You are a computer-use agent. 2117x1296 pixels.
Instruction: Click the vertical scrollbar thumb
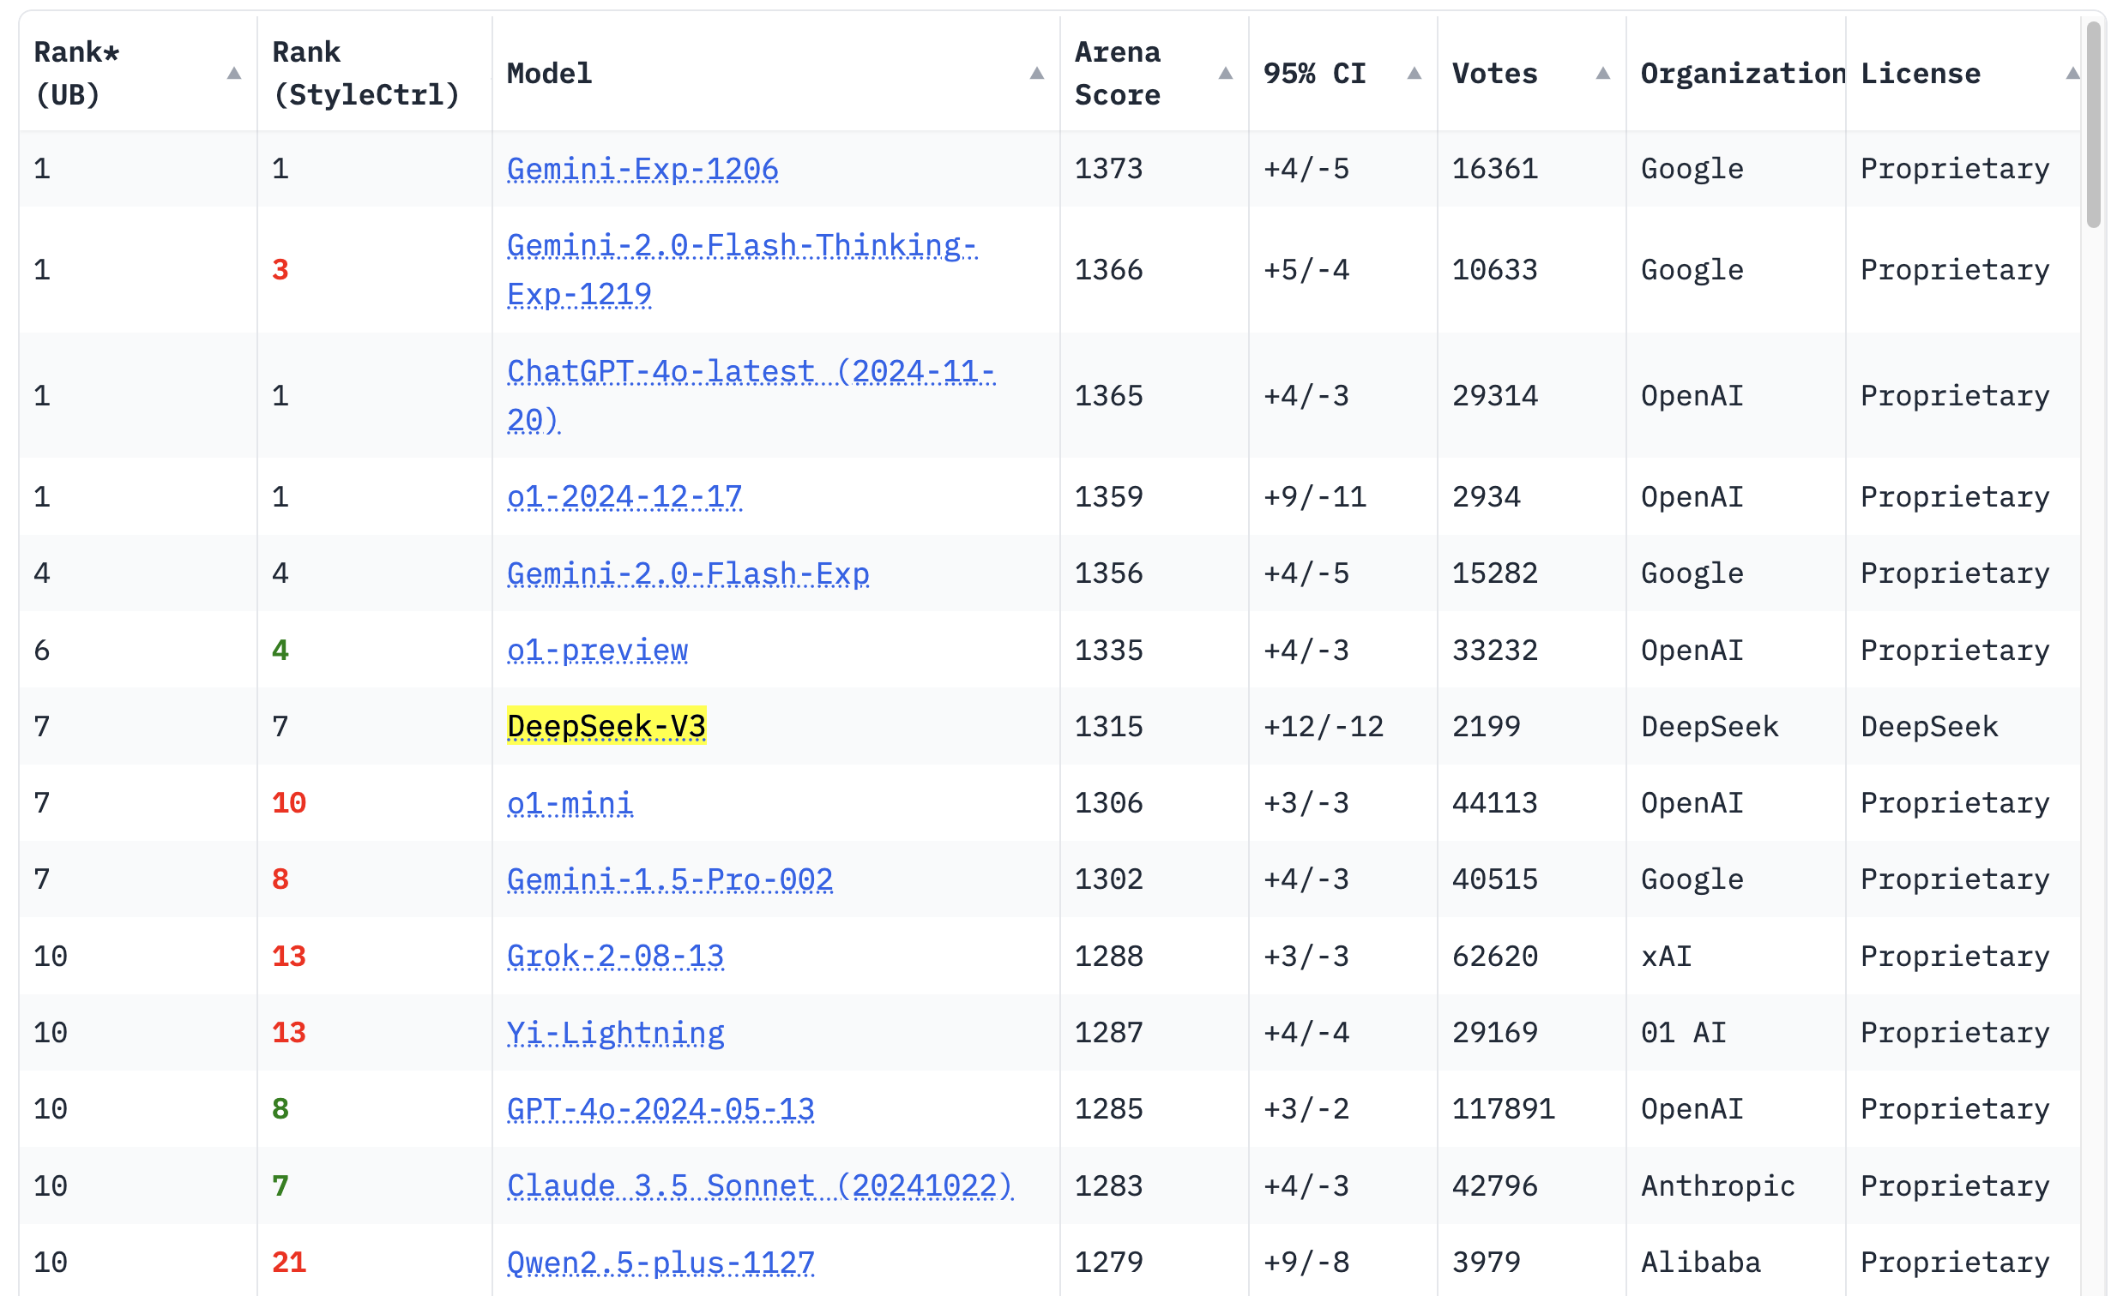(x=2094, y=124)
